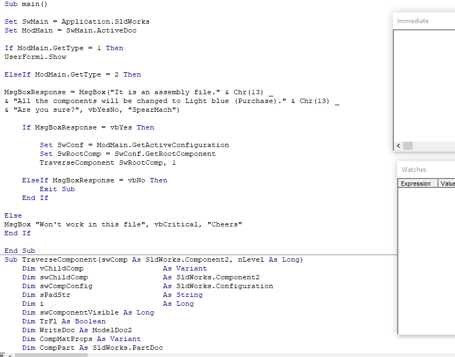Click the Value column header in Watches
Image resolution: width=455 pixels, height=357 pixels.
pos(447,183)
